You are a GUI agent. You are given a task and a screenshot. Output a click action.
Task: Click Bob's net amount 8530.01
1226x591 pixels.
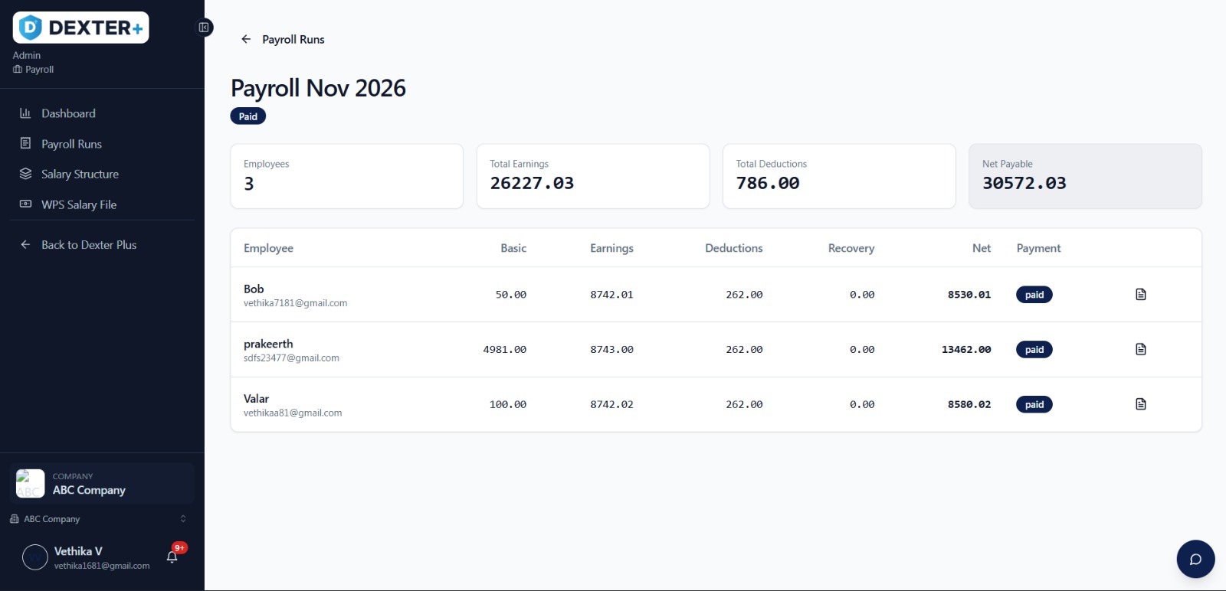click(969, 295)
